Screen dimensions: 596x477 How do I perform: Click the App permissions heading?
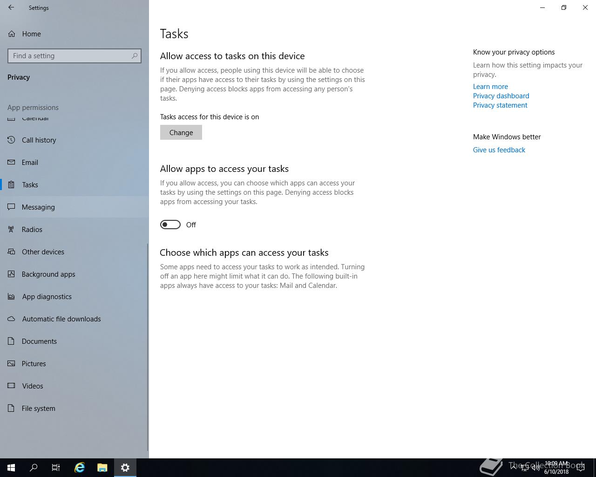pos(33,108)
